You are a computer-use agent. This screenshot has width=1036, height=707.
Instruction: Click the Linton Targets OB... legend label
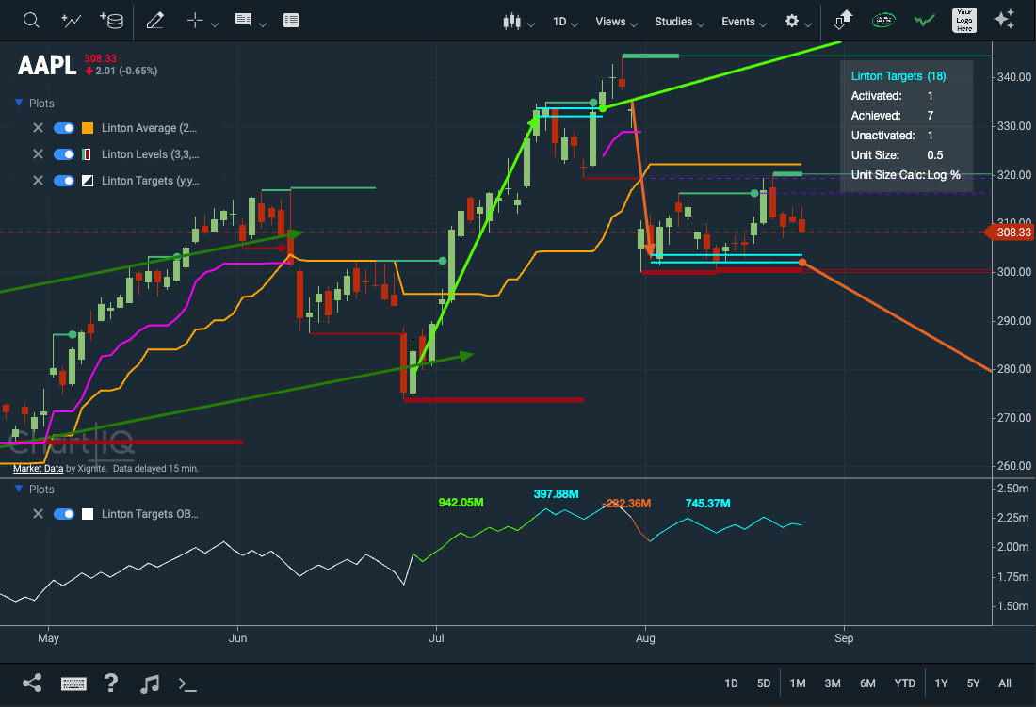150,514
